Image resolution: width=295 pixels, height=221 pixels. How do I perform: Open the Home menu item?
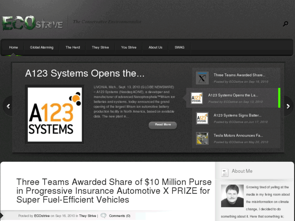[13, 47]
